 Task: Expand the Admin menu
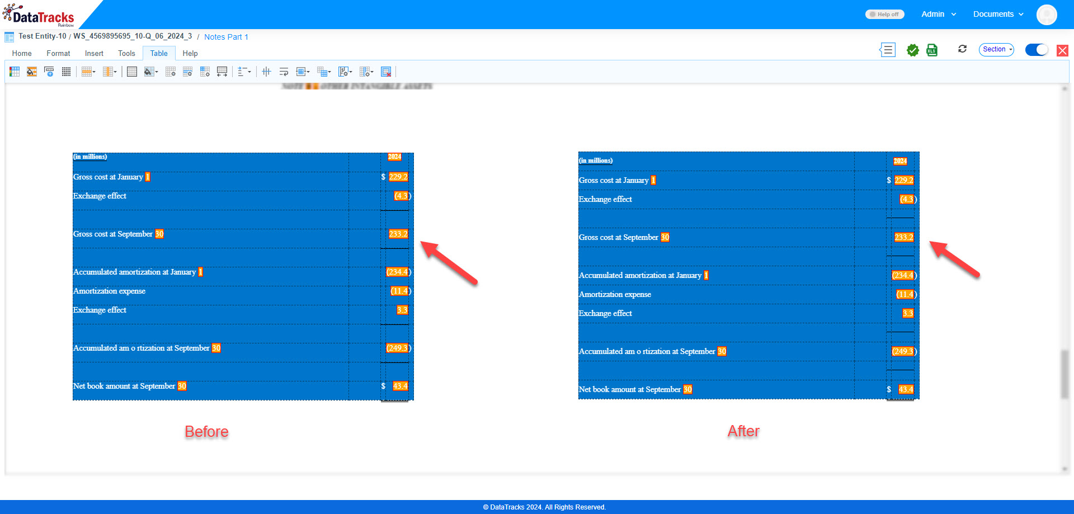939,15
